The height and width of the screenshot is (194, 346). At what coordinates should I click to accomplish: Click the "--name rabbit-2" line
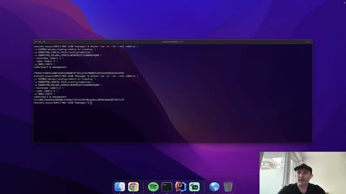tap(46, 91)
